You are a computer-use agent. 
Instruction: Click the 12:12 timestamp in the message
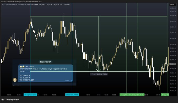point(67,81)
